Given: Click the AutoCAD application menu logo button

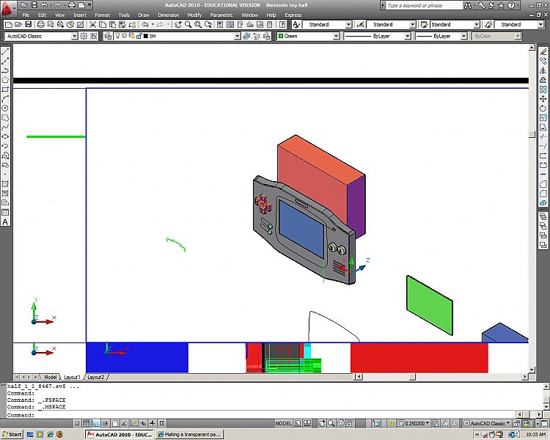Looking at the screenshot, I should click(x=7, y=9).
